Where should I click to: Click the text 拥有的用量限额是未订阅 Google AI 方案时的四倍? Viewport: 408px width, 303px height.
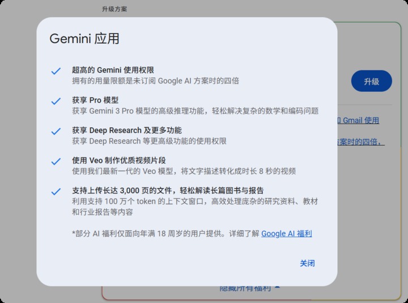coord(155,81)
